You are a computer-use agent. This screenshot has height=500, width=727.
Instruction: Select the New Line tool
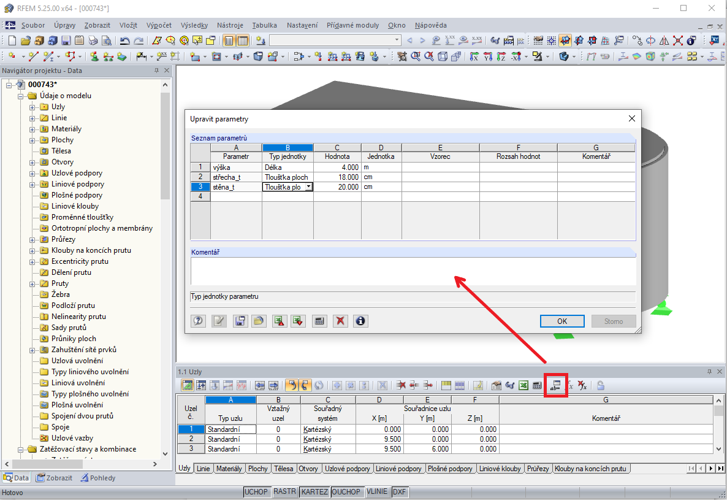point(33,56)
